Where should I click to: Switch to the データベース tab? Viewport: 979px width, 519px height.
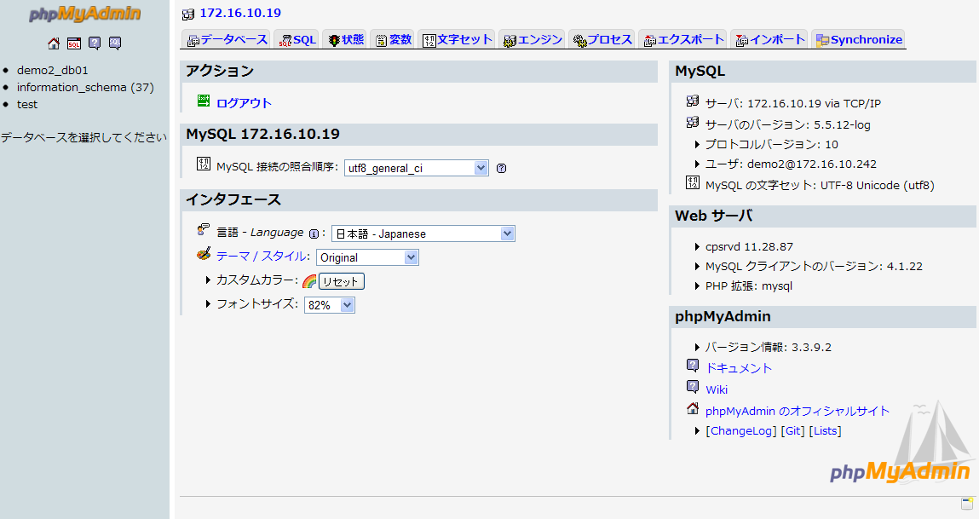point(227,39)
